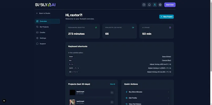The width and height of the screenshot is (212, 105).
Task: Expand first test3.mp4 project chevron
Action: coord(112,93)
